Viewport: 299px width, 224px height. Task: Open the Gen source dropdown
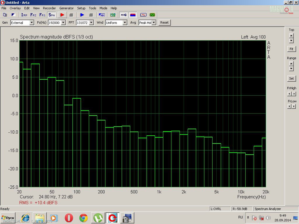[x=32, y=23]
